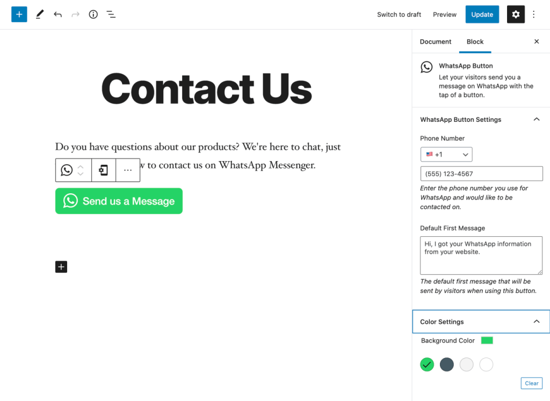Collapse the Color Settings section
The image size is (550, 401).
point(537,322)
